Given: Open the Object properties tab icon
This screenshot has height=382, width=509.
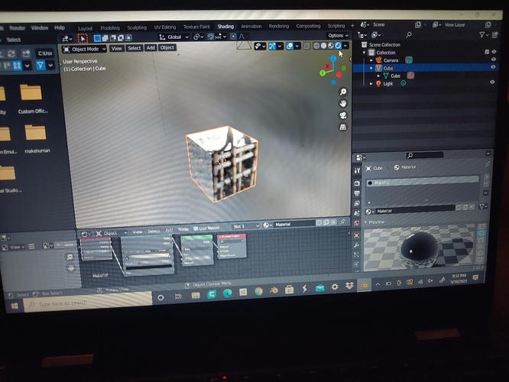Looking at the screenshot, I should 357,235.
